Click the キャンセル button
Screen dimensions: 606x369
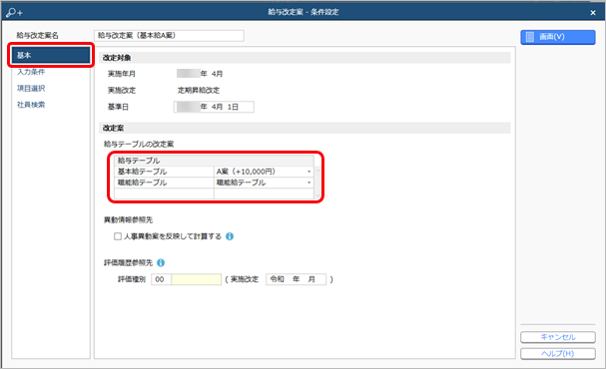pos(558,337)
